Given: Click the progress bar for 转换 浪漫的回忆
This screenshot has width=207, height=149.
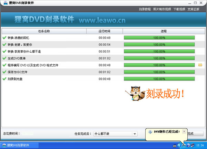Looking at the screenshot, I should 159,38.
